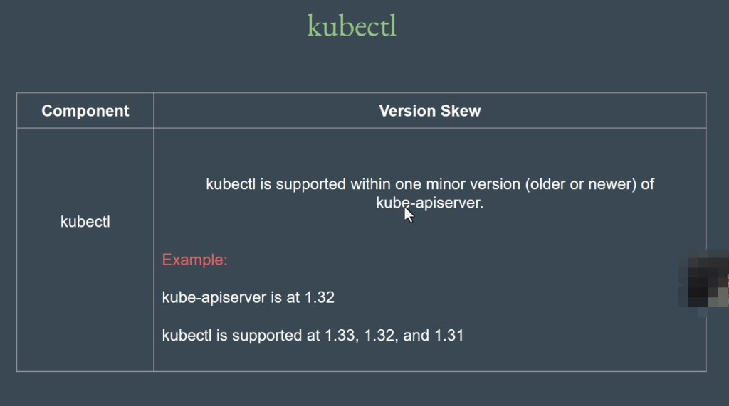Viewport: 729px width, 406px height.
Task: Click "kube-apiserver." ending the centered description
Action: (429, 203)
